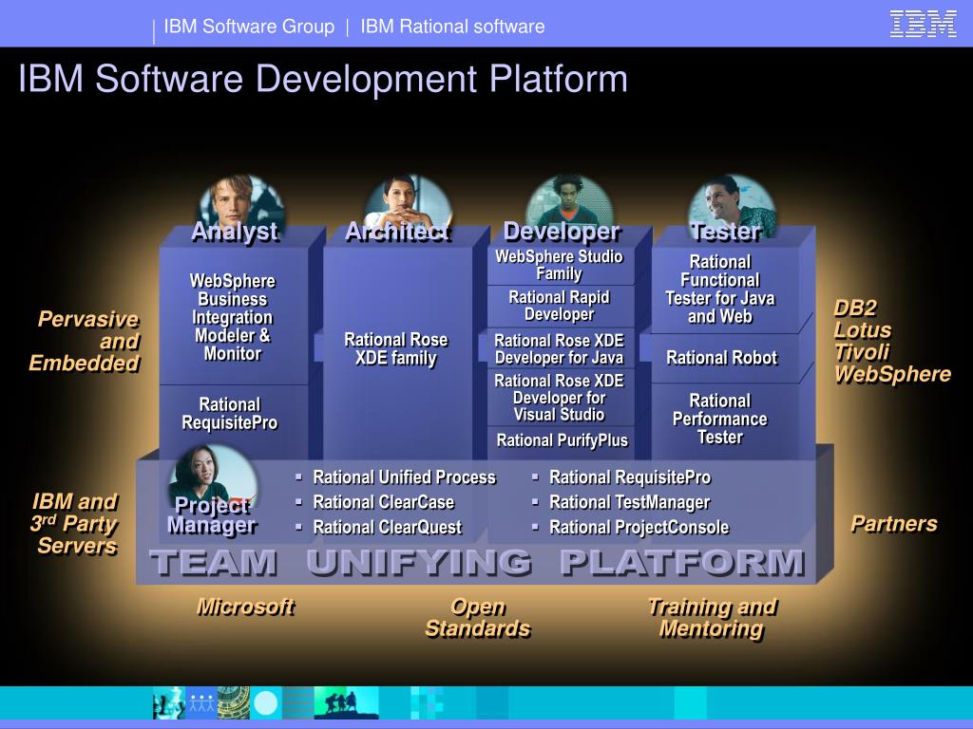Click the white circle footer icon
This screenshot has width=973, height=729.
tap(266, 703)
